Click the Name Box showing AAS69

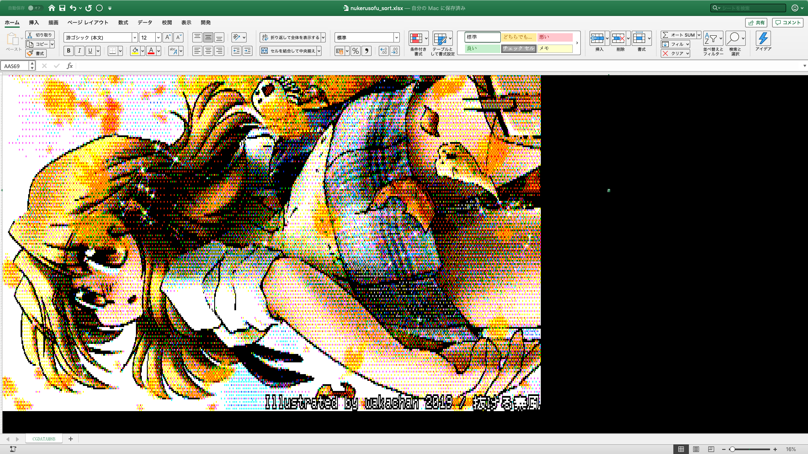(x=16, y=66)
